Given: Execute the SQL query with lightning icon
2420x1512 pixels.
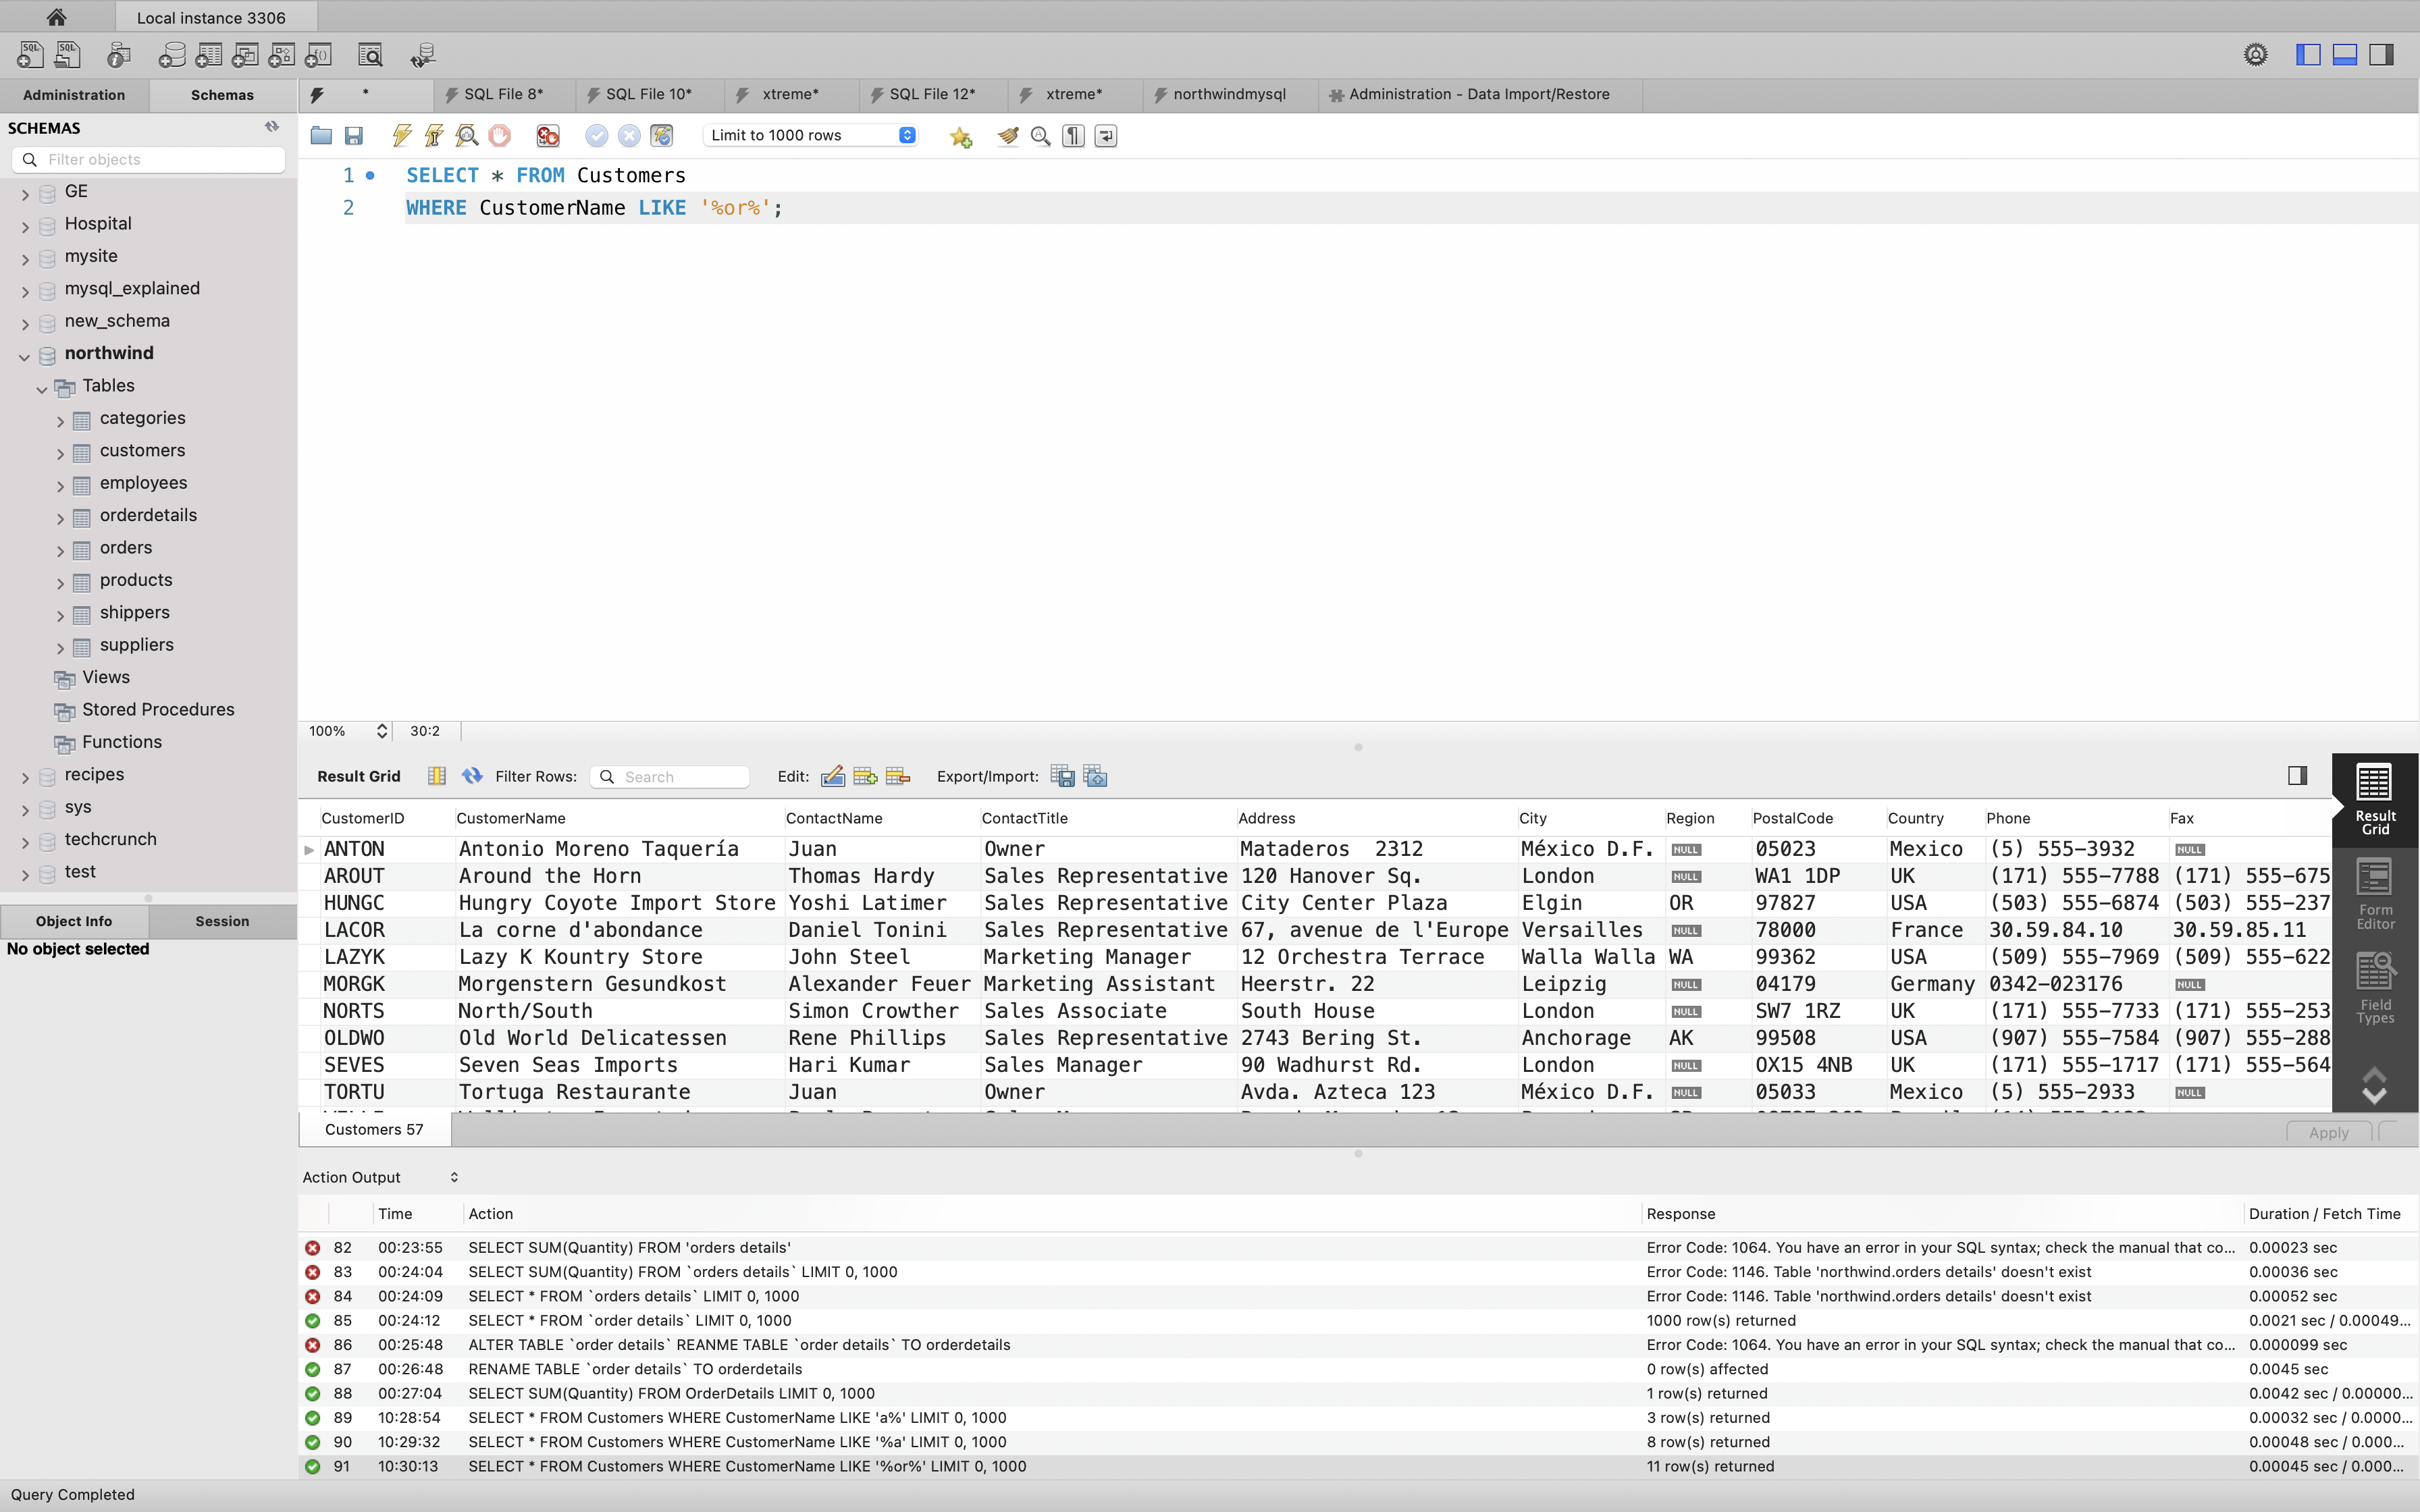Looking at the screenshot, I should (402, 135).
